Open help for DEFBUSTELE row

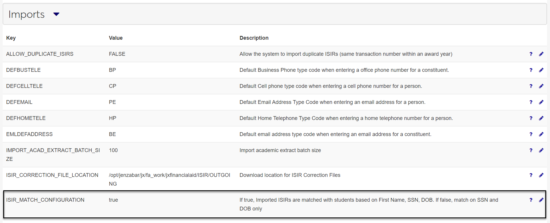(531, 70)
